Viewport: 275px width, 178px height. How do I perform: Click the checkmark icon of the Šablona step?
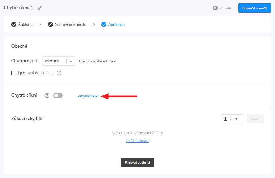coord(14,24)
